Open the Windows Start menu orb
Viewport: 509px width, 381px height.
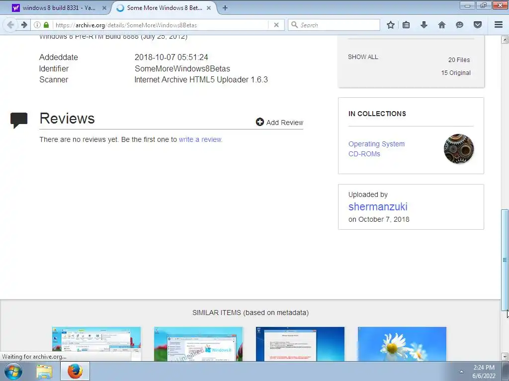click(13, 371)
